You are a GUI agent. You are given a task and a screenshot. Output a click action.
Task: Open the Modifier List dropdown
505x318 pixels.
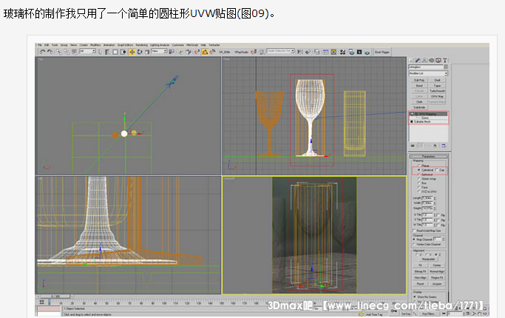tap(428, 73)
